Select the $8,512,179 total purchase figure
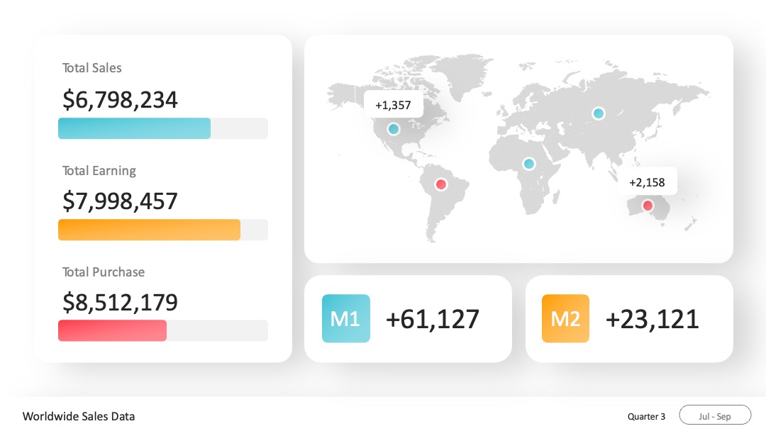The width and height of the screenshot is (766, 431). tap(120, 303)
